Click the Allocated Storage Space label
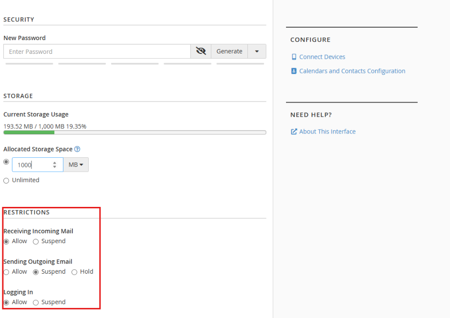The width and height of the screenshot is (450, 318). (x=38, y=149)
